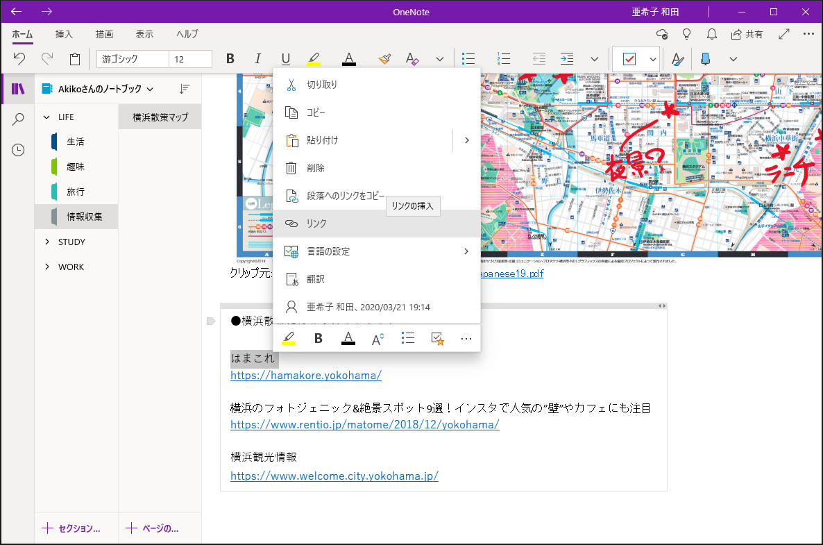
Task: Open the search magnifier in sidebar
Action: click(18, 119)
